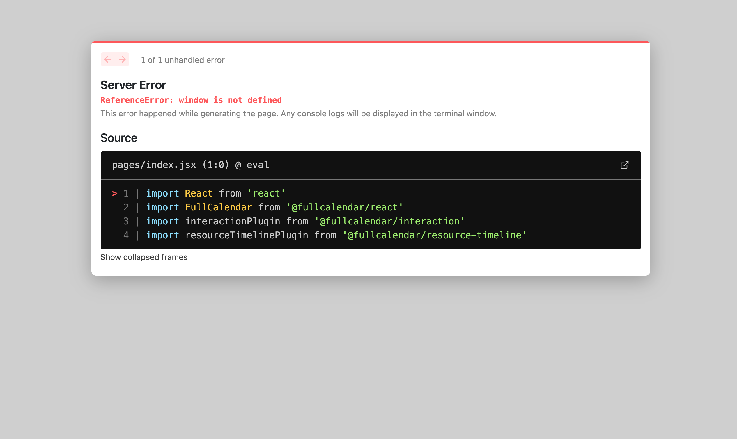The image size is (737, 439).
Task: Select the Server Error heading
Action: coord(133,85)
